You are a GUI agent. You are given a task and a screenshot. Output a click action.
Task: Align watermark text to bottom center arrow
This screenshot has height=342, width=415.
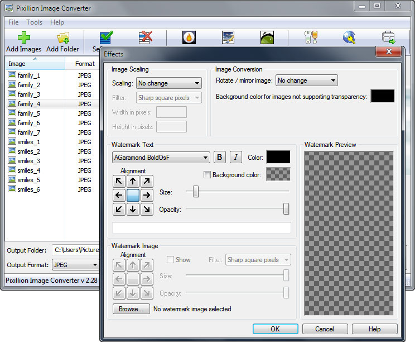click(133, 209)
